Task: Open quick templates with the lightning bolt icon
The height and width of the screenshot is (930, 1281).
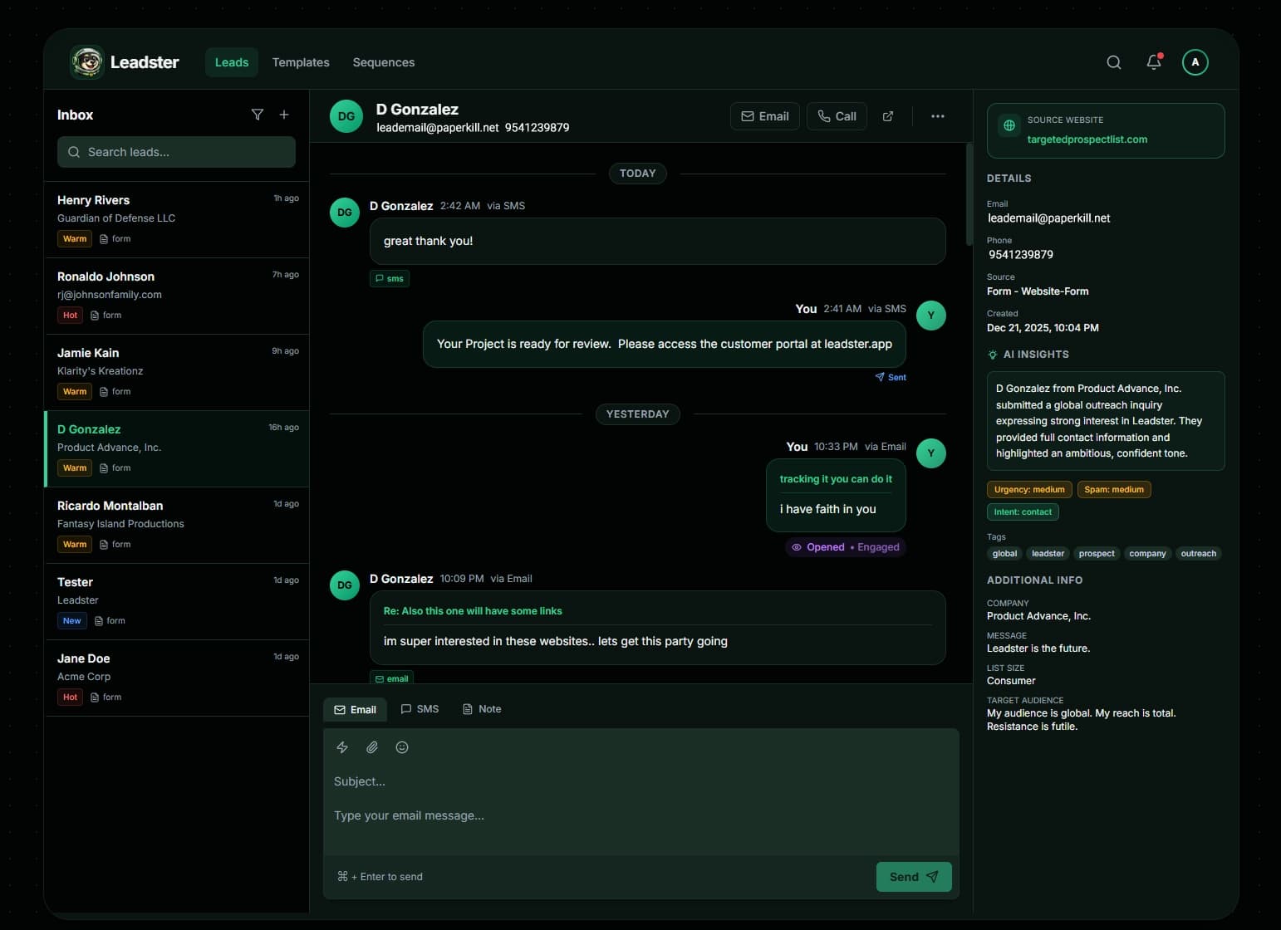Action: pos(342,747)
